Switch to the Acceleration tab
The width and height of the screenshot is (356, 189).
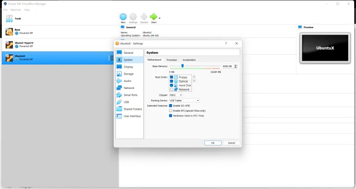point(189,60)
